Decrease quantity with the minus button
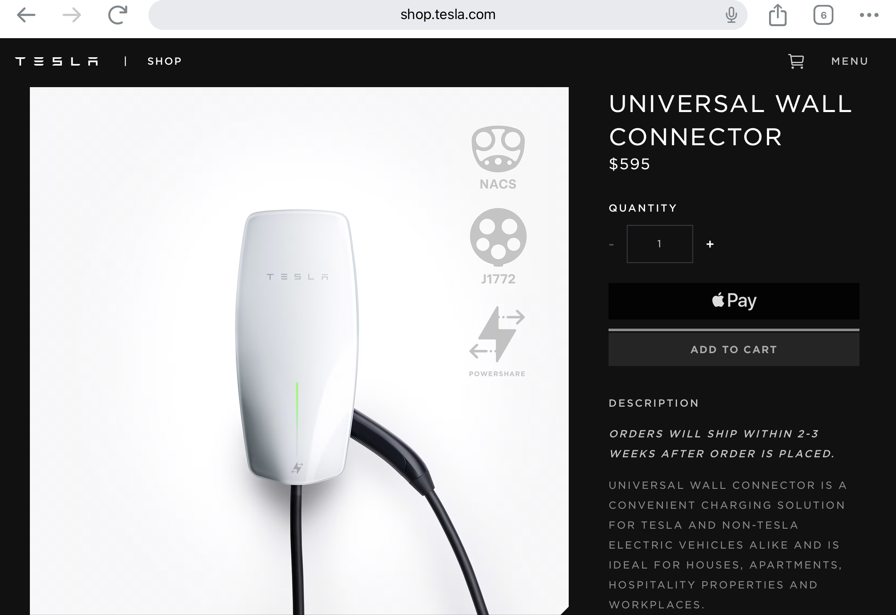This screenshot has width=896, height=615. tap(611, 244)
